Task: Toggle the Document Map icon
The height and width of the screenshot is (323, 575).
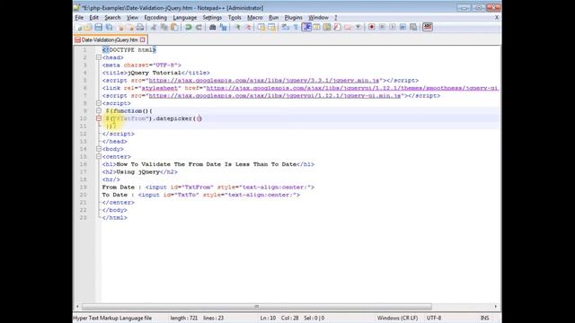Action: click(327, 27)
